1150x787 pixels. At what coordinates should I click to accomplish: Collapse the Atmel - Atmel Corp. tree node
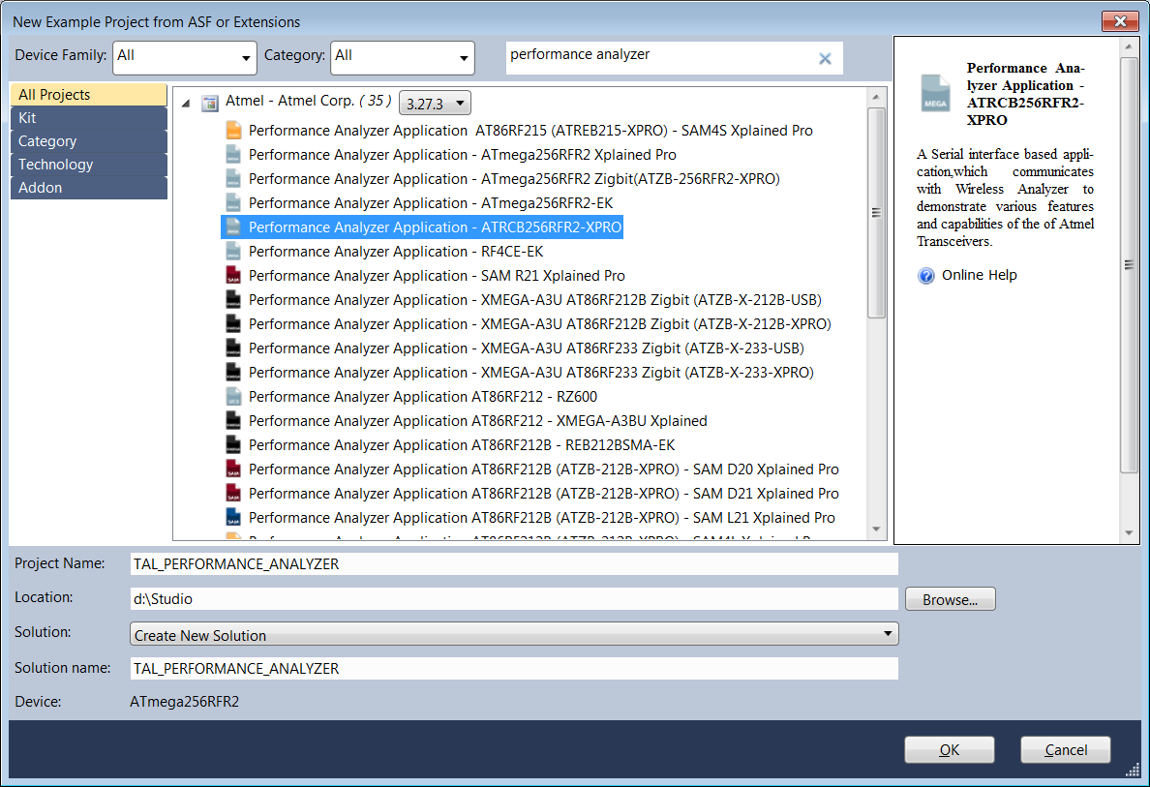tap(186, 104)
